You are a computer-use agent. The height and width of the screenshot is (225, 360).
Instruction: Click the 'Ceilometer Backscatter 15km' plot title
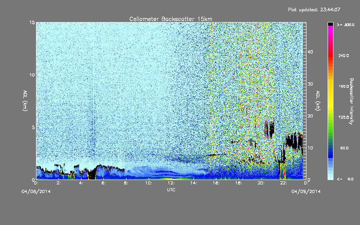point(171,19)
